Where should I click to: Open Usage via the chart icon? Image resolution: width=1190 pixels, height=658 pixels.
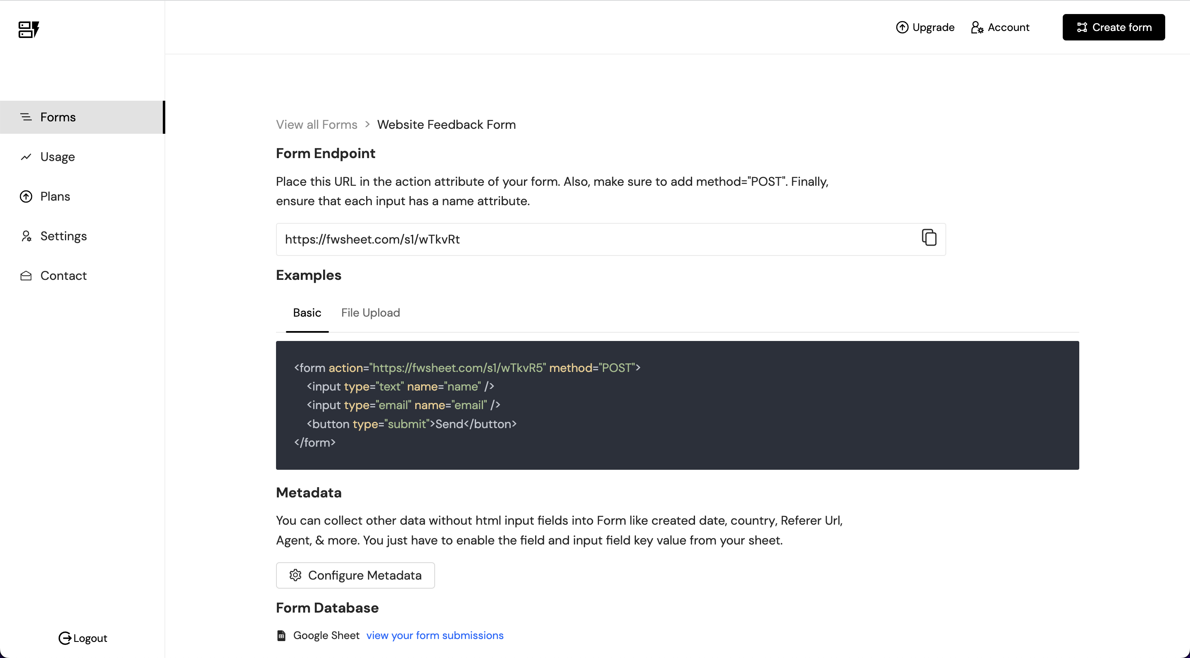click(26, 157)
